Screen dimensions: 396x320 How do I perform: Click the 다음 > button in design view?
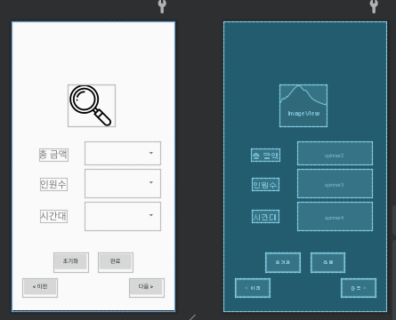point(147,288)
